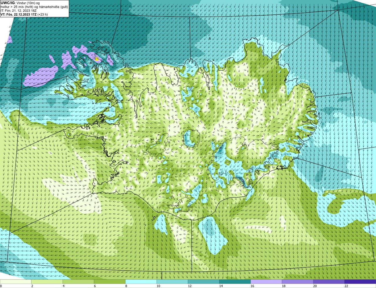
Task: Click the legend tick label 2
Action: pyautogui.click(x=32, y=286)
